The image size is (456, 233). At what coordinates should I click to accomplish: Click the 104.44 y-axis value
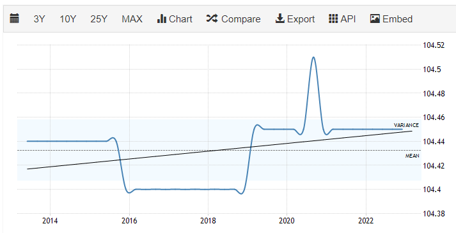point(434,141)
